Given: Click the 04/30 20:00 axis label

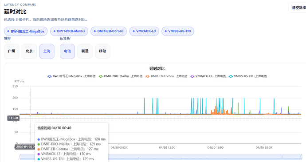Looking at the screenshot, I should pos(264,147).
